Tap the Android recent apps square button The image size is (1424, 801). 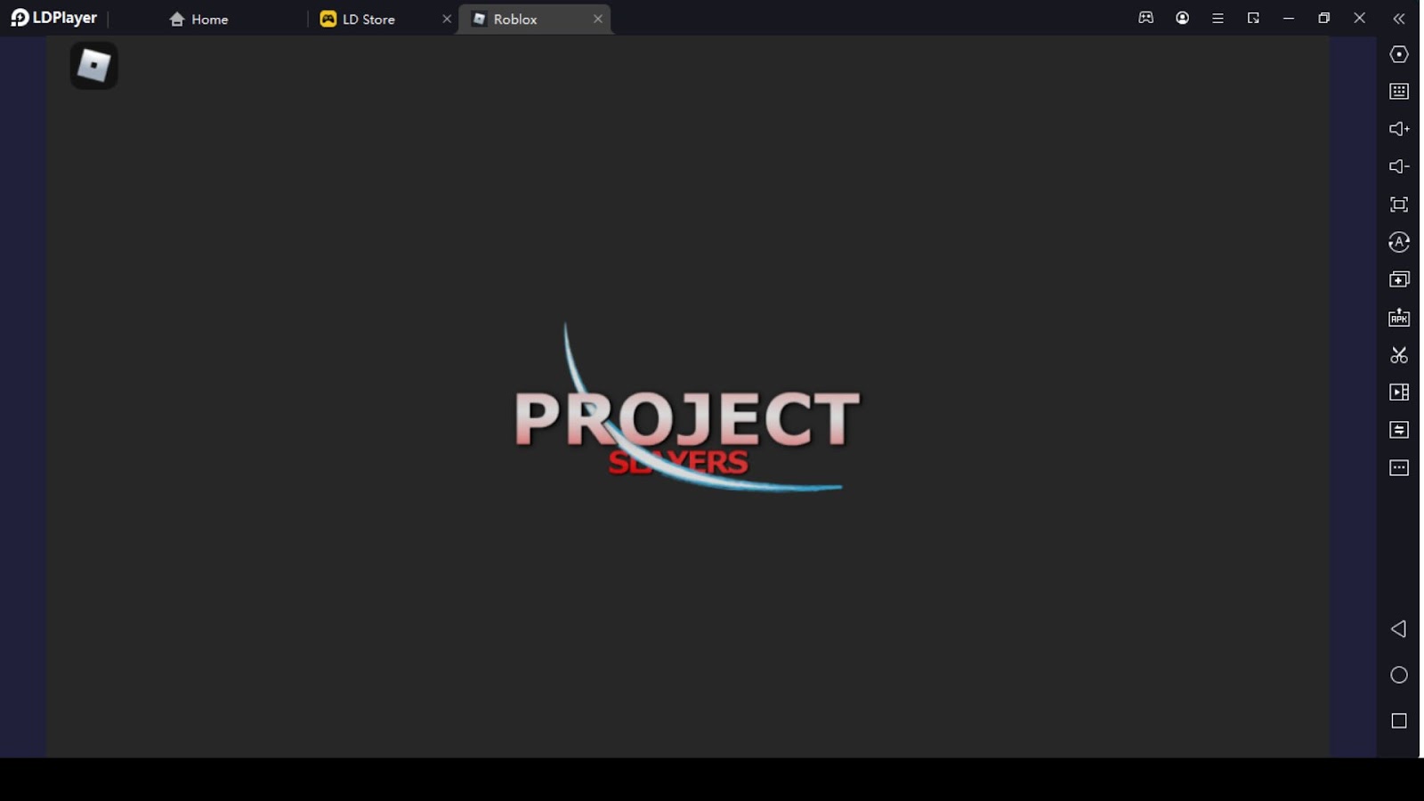click(1399, 721)
